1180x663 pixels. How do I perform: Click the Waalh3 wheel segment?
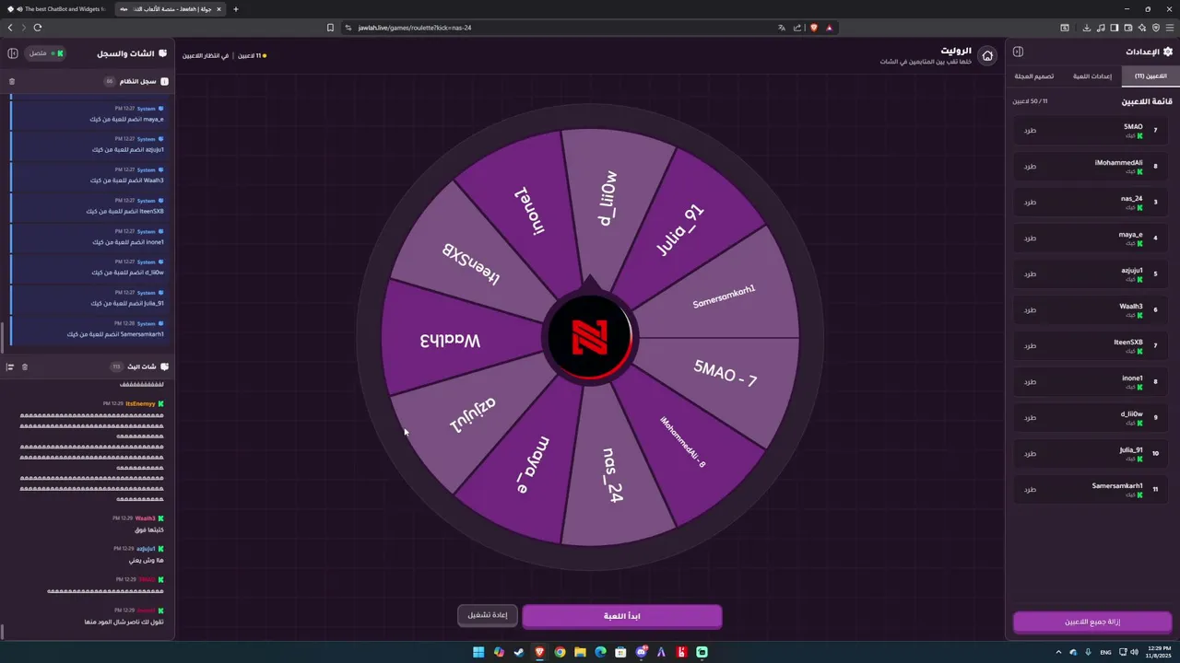click(450, 340)
